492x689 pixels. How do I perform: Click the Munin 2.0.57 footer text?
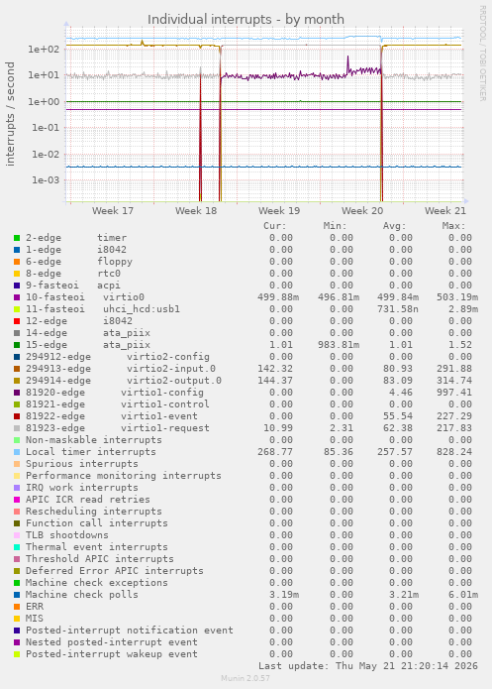246,678
